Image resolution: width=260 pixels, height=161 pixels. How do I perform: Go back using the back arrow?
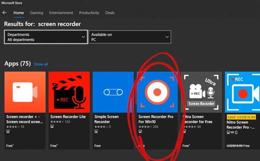[x=4, y=13]
